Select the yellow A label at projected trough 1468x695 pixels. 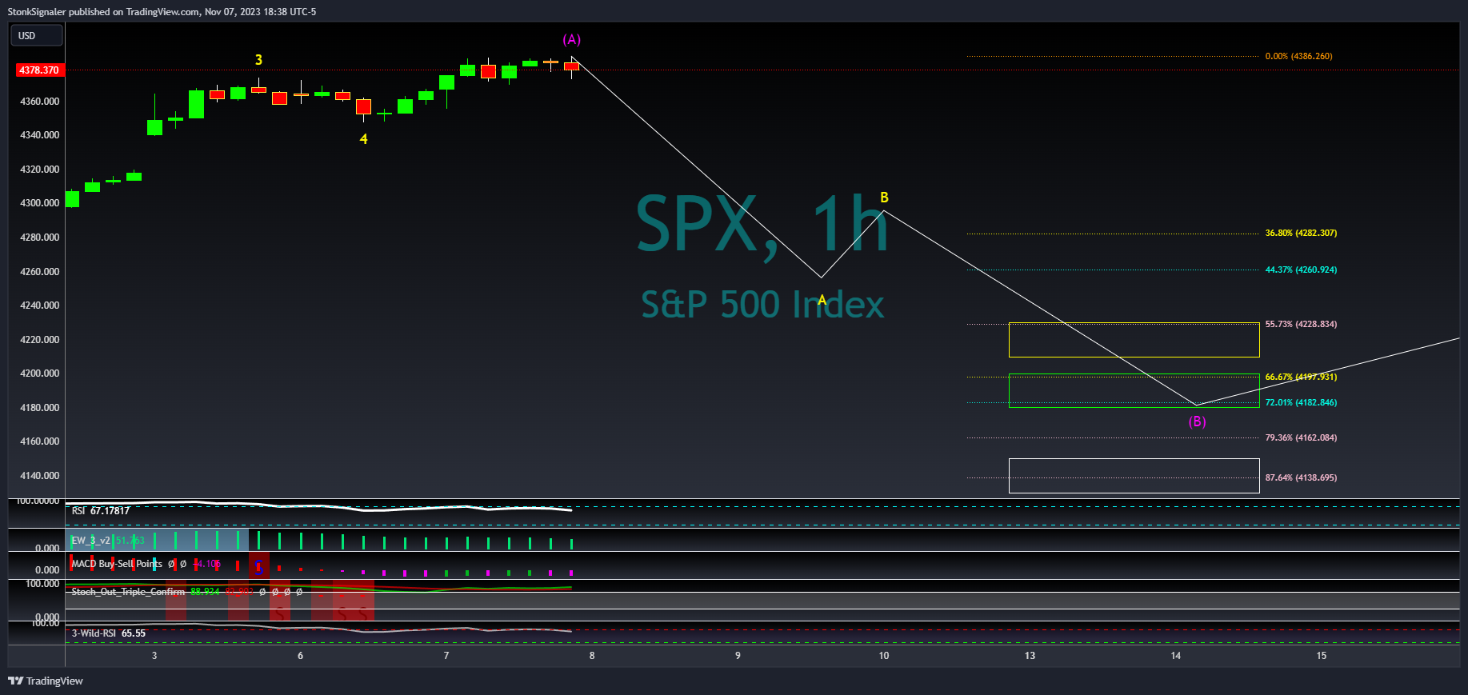[822, 300]
